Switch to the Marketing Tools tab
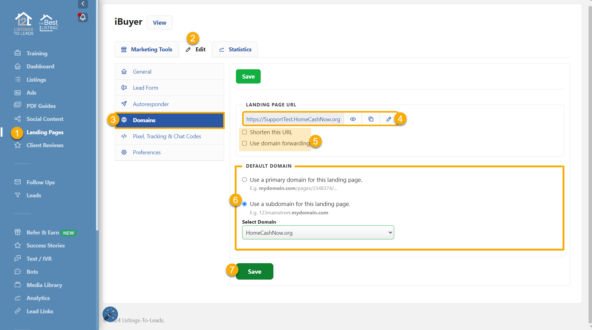592x330 pixels. point(146,49)
